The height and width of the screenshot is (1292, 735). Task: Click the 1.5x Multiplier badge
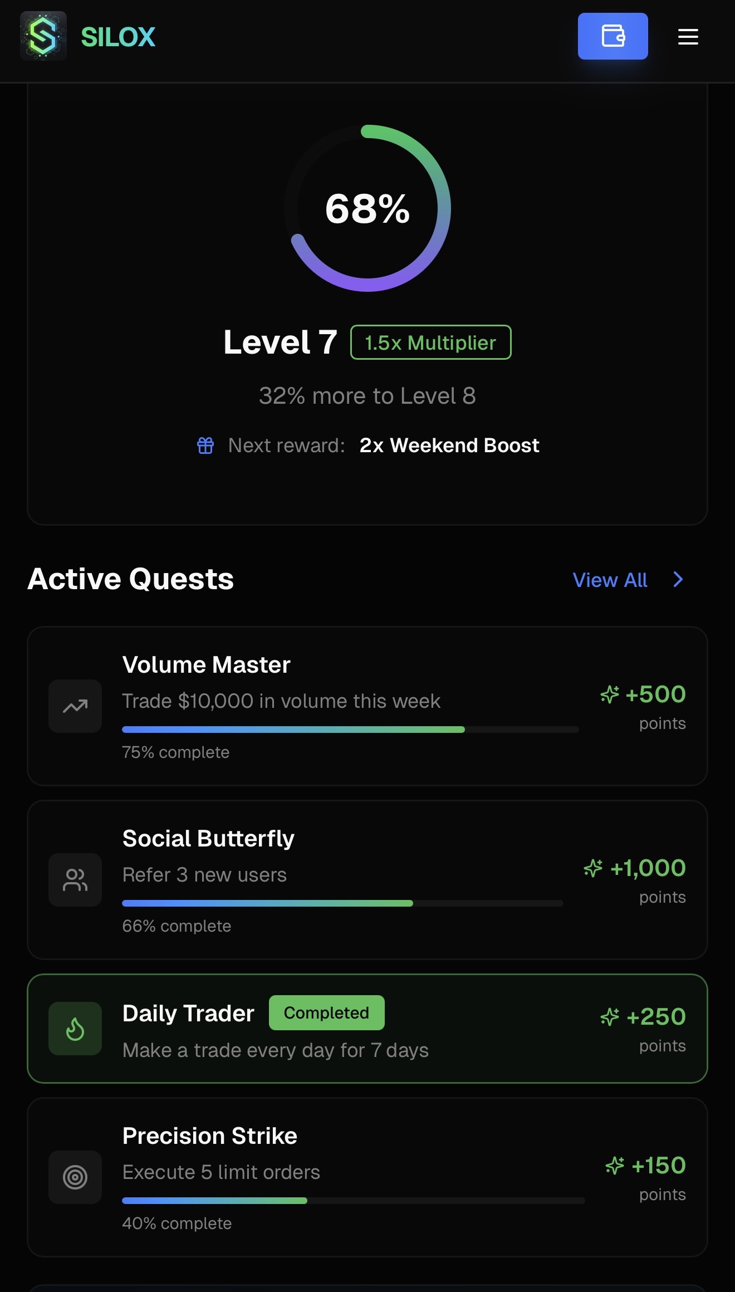[x=430, y=342]
